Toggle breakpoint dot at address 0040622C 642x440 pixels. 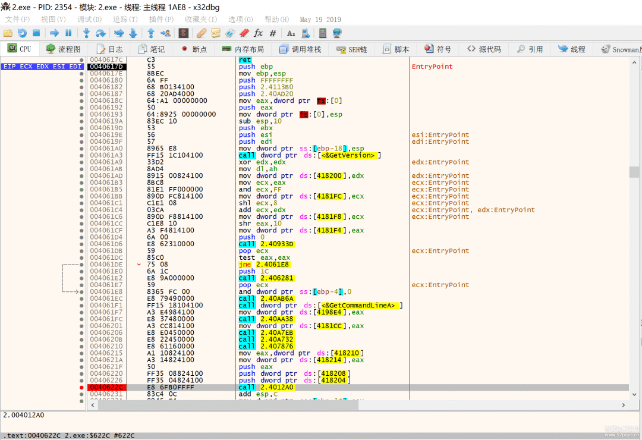tap(81, 387)
